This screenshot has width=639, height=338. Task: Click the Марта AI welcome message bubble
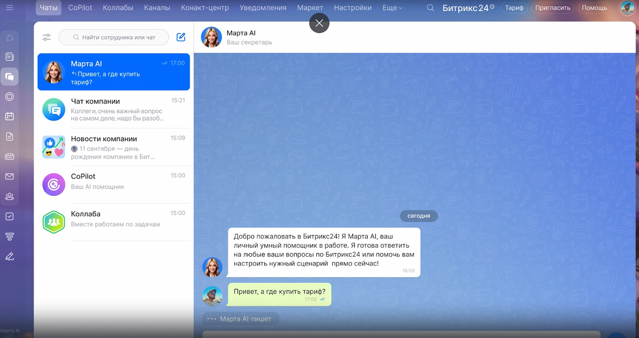(324, 252)
